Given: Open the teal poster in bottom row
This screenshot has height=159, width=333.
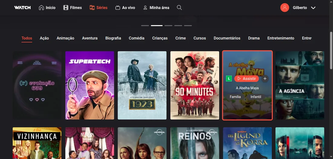Looking at the screenshot, I should [x=300, y=143].
